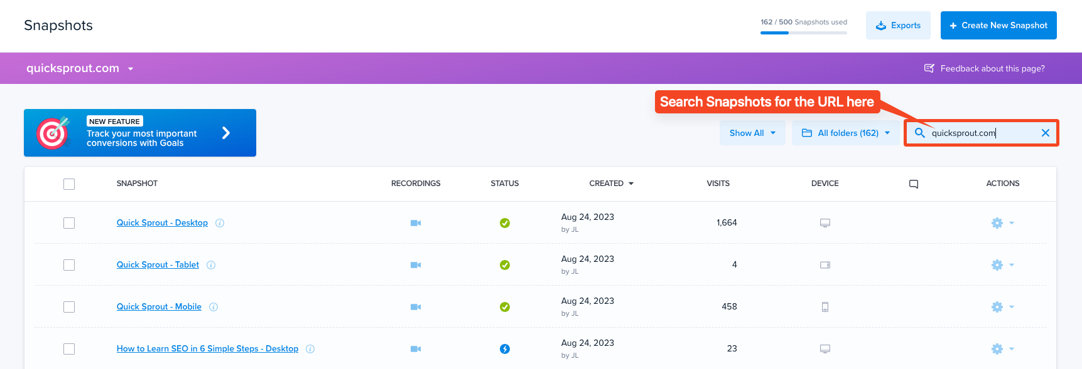This screenshot has width=1082, height=369.
Task: Click the Snapshots page title
Action: point(58,26)
